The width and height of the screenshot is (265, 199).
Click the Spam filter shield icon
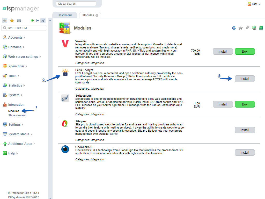[5, 66]
